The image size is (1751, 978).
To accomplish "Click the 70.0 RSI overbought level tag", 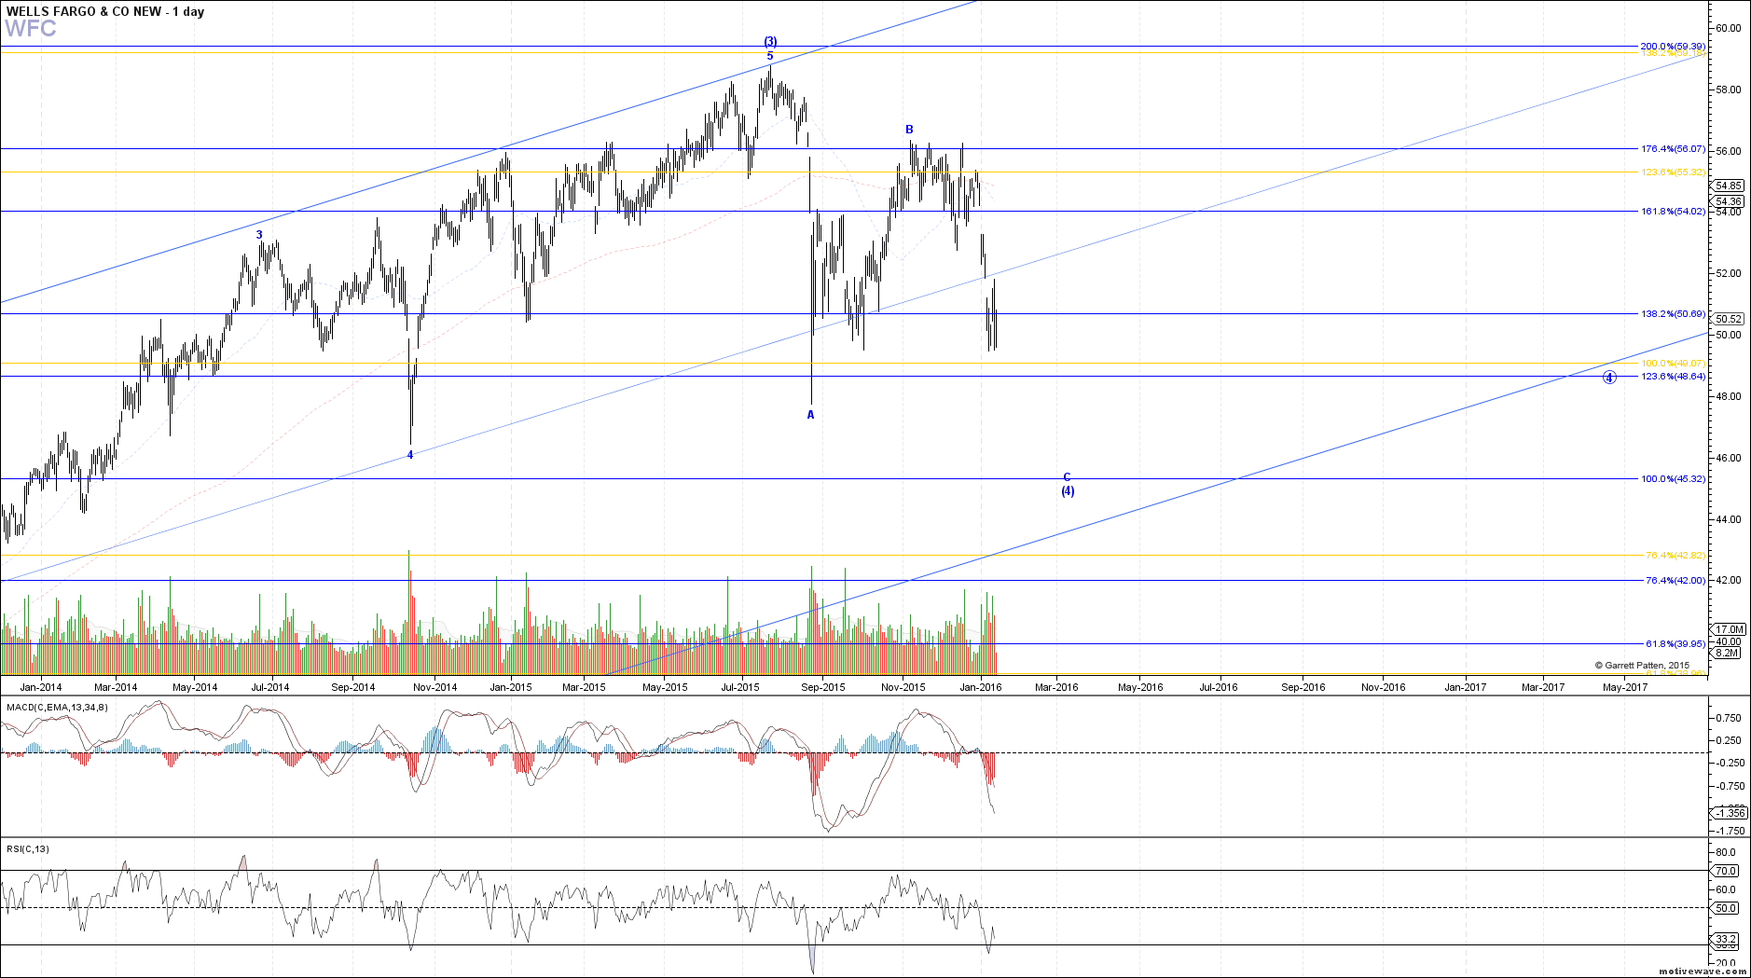I will coord(1726,871).
